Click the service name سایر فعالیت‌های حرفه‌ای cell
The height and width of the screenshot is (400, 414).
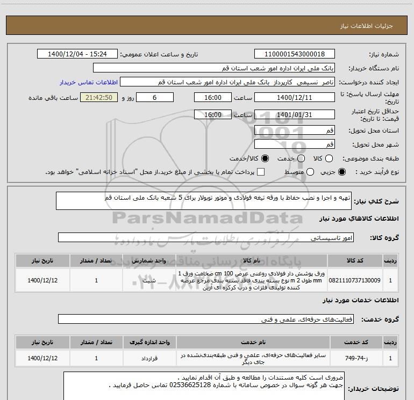click(x=253, y=358)
